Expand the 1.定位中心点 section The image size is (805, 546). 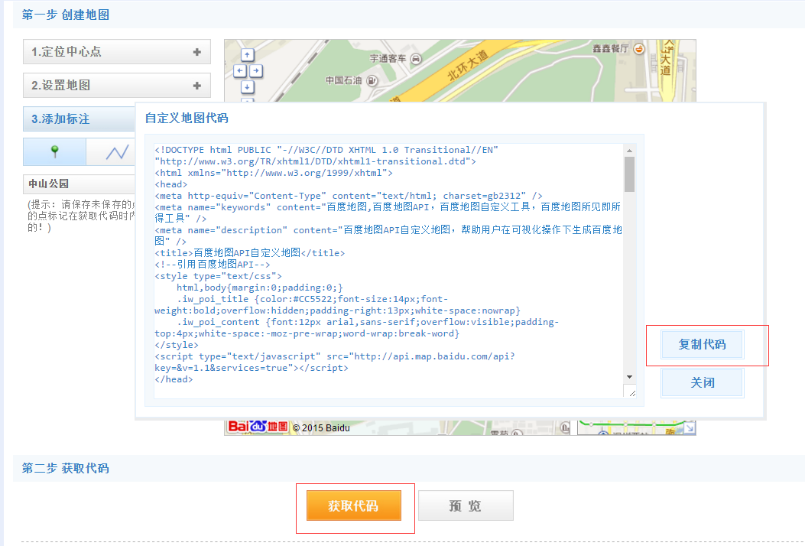pyautogui.click(x=117, y=52)
